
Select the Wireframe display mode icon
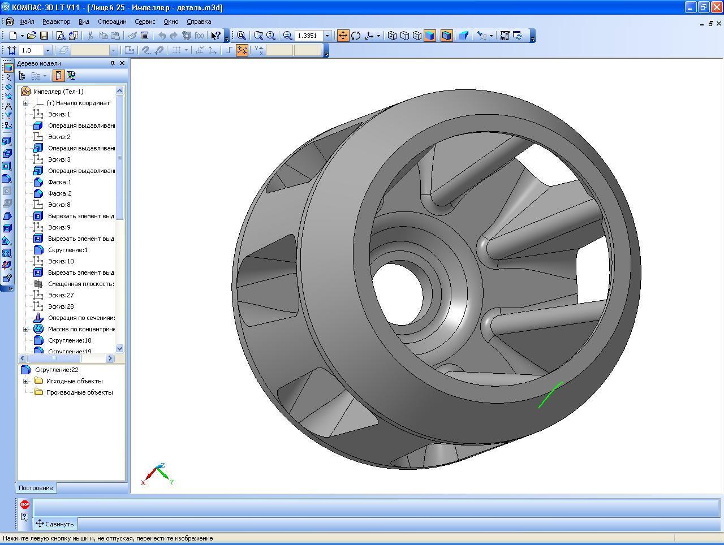coord(392,36)
